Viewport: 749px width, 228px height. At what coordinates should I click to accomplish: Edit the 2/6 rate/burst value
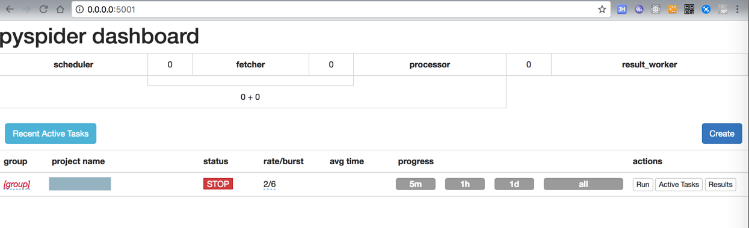pos(270,184)
